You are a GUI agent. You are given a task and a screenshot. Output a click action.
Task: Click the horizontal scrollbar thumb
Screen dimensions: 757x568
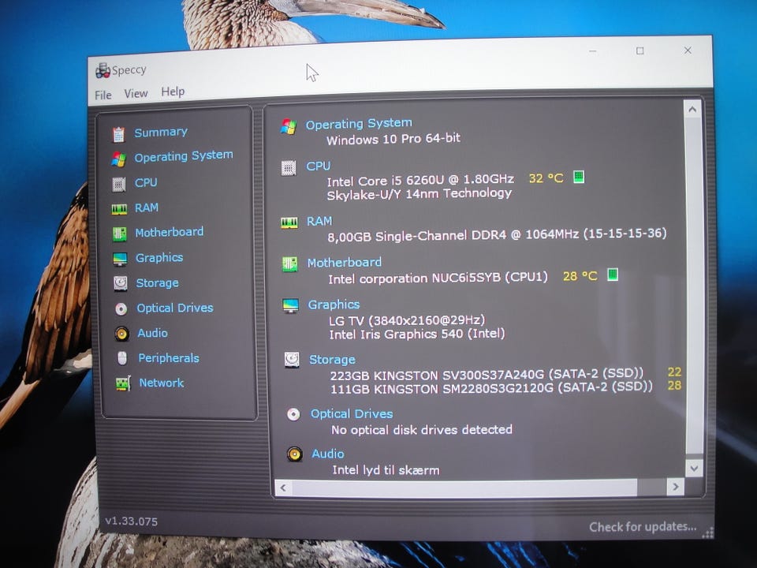point(464,488)
